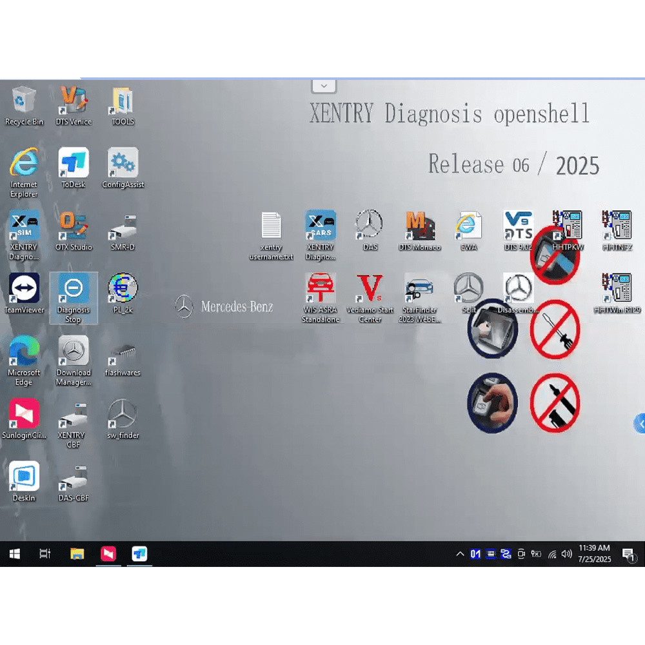This screenshot has width=645, height=645.
Task: Launch ConfigAssist gear shortcut
Action: [x=123, y=168]
